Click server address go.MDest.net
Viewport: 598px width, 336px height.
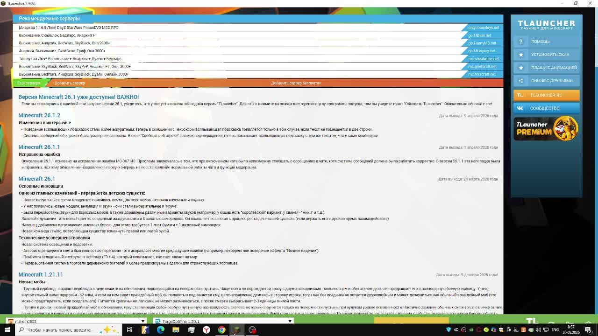coord(479,35)
